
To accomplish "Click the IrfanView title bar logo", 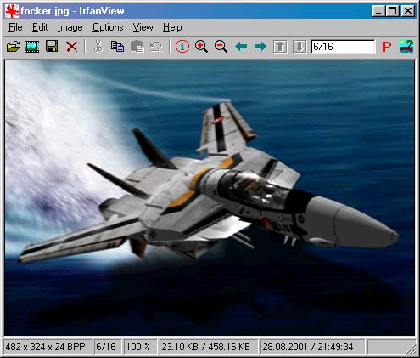I will [12, 11].
